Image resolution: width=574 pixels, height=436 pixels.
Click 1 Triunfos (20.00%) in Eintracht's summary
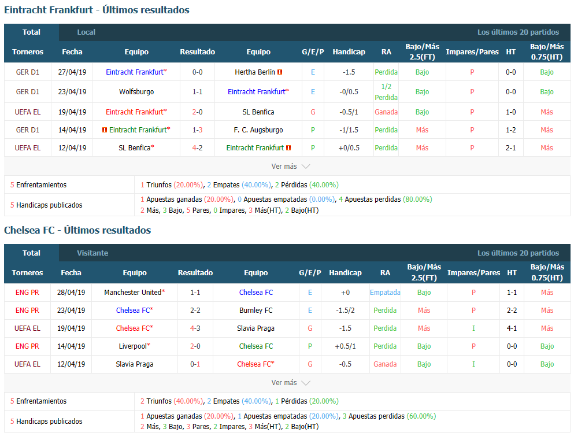coord(171,185)
